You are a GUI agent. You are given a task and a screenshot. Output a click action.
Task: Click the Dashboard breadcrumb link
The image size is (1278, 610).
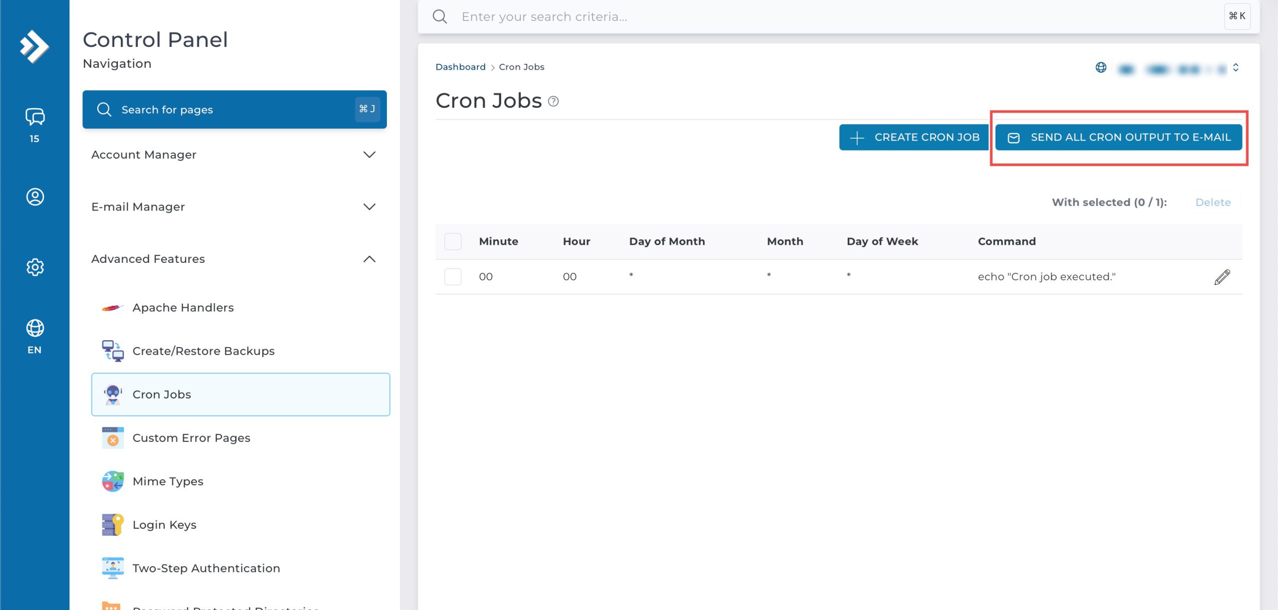460,67
